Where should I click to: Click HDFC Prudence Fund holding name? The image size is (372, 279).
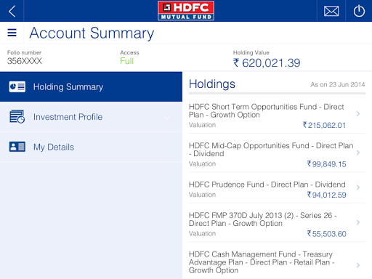click(267, 185)
